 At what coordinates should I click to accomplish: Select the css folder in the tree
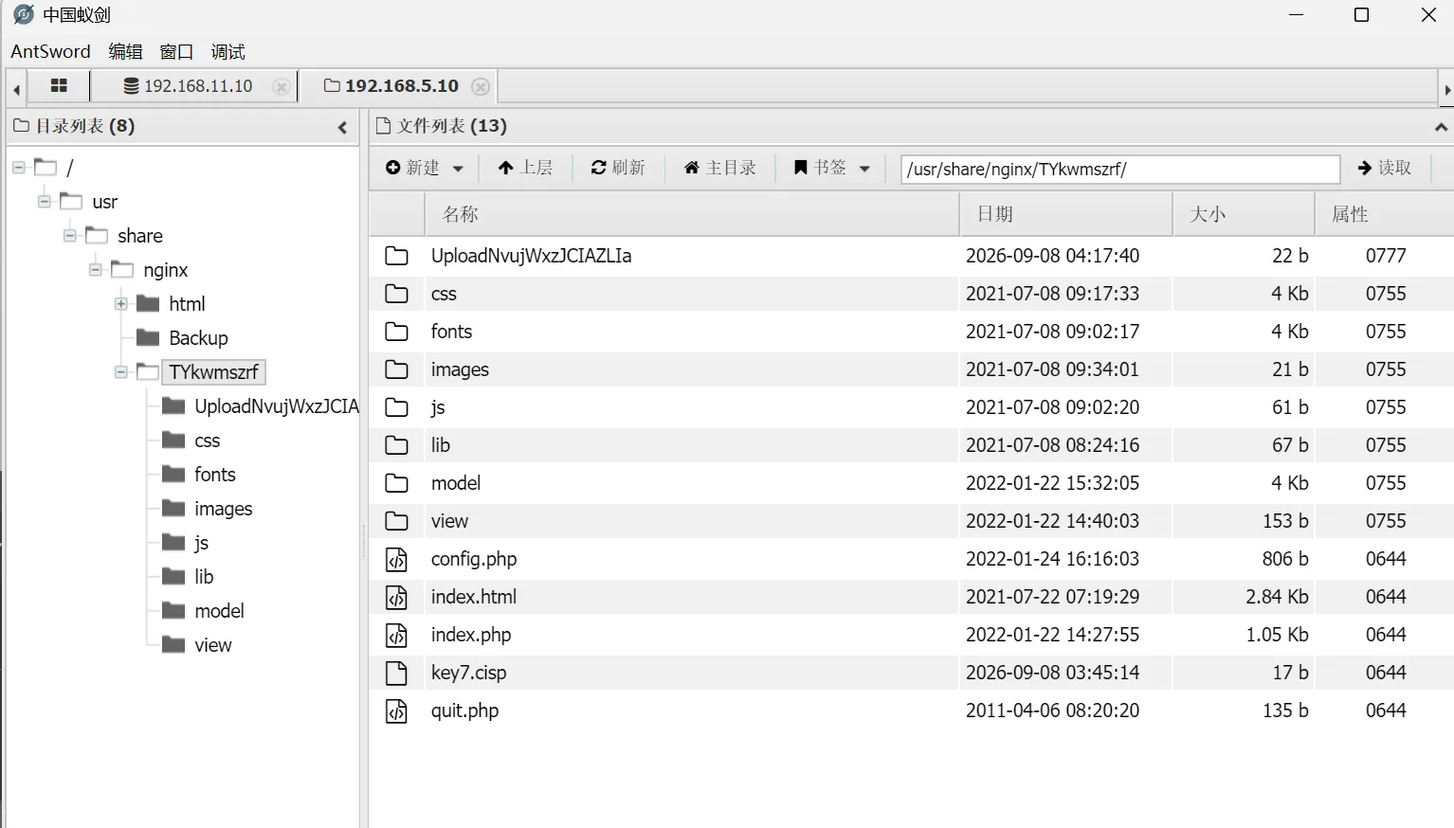[x=207, y=441]
